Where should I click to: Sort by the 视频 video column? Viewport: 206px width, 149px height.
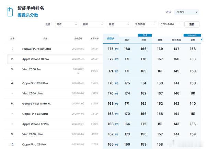[144, 40]
